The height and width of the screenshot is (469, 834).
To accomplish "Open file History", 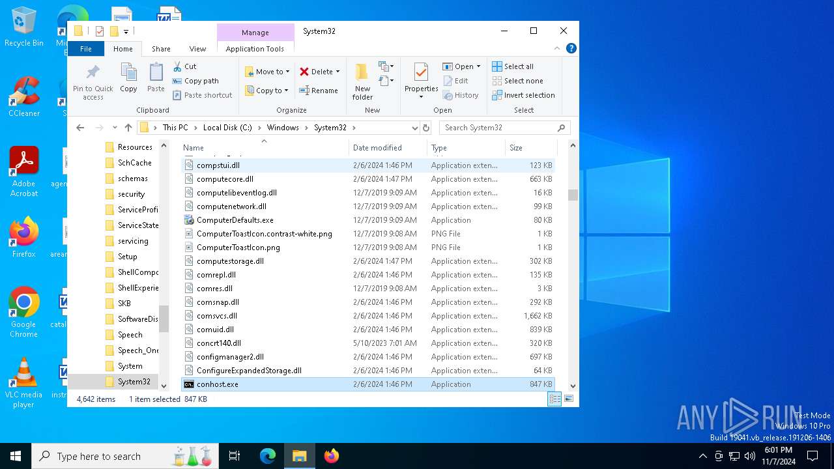I will tap(461, 95).
